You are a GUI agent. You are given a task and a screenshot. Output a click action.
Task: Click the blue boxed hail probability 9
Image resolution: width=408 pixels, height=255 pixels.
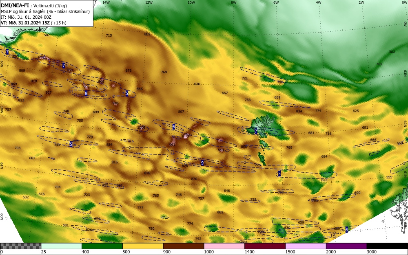(202, 163)
